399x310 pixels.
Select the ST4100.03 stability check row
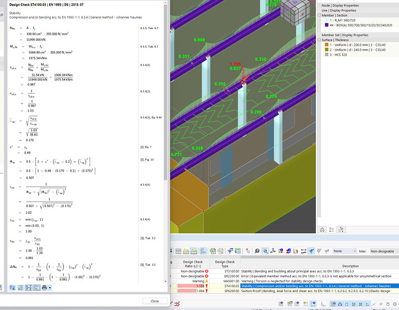click(x=310, y=286)
